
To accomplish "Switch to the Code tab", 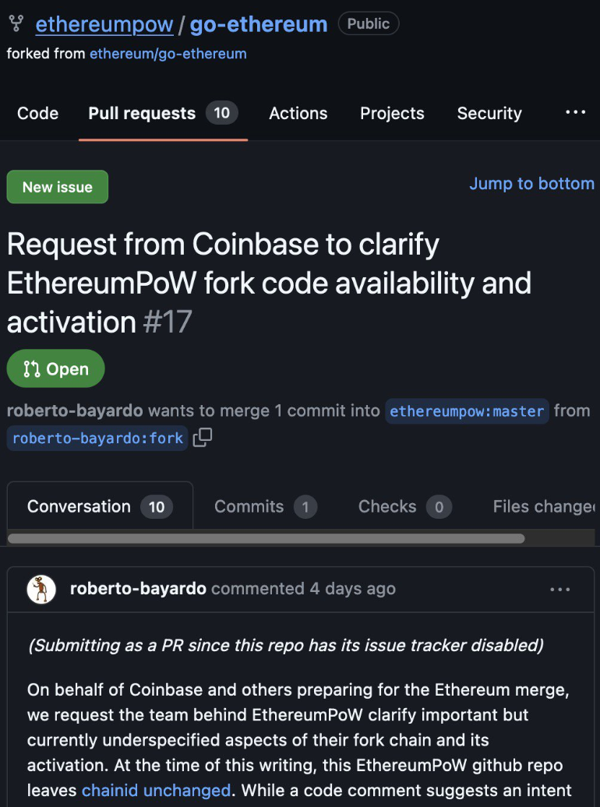I will click(37, 114).
